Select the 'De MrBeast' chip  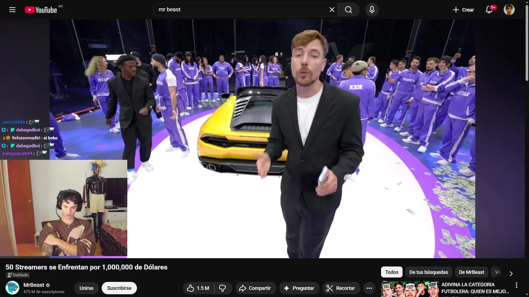[x=472, y=272]
